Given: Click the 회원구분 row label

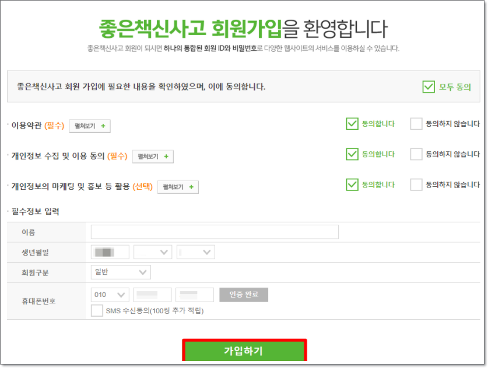Looking at the screenshot, I should point(35,273).
